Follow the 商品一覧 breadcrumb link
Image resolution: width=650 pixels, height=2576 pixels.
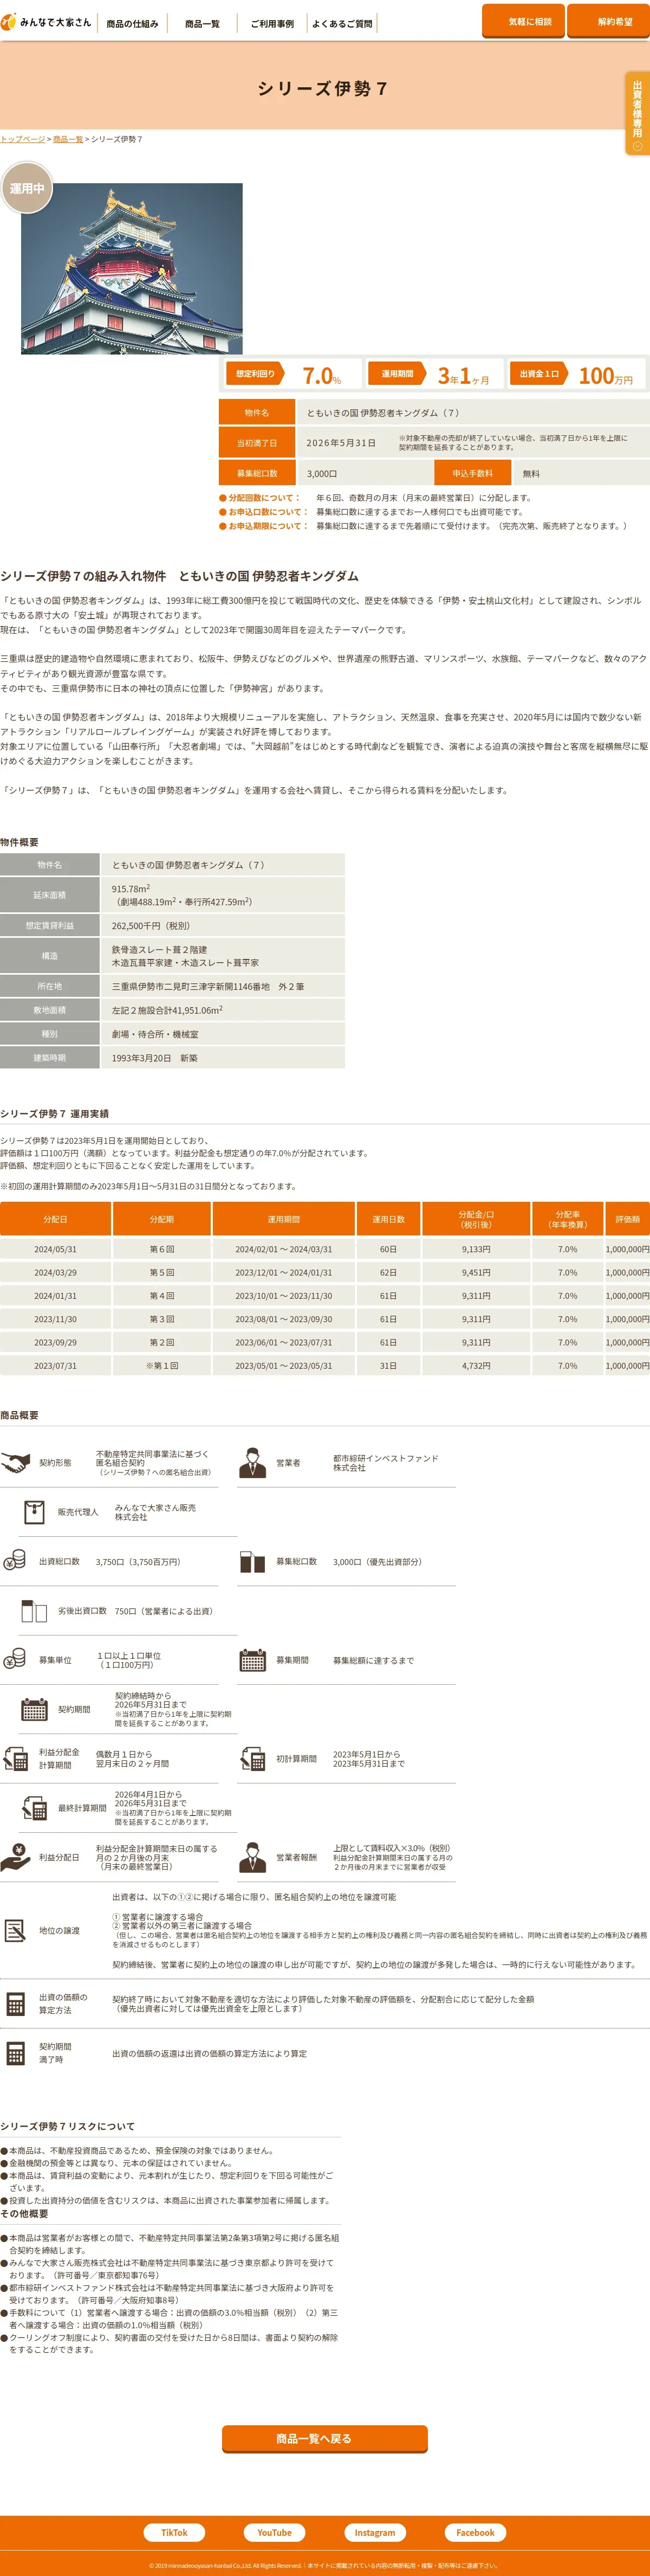pos(68,139)
